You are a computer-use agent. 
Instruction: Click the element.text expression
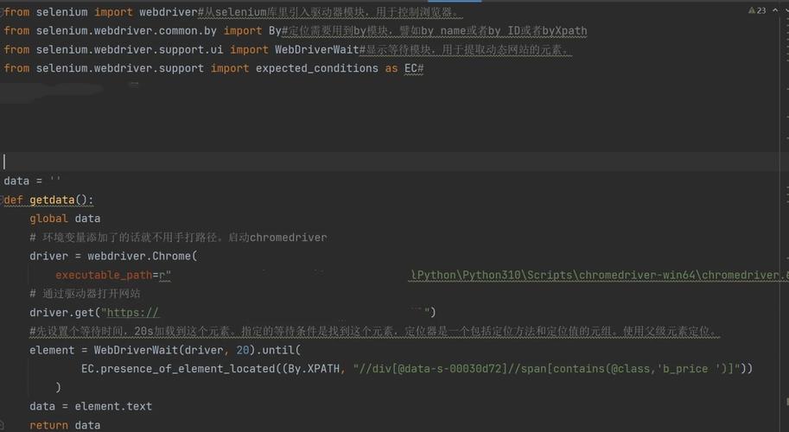pos(113,406)
